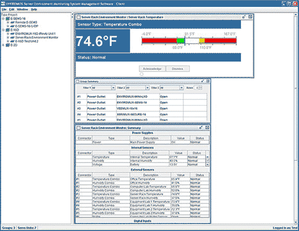Image resolution: width=299 pixels, height=231 pixels.
Task: Click the Dismiss button
Action: tap(178, 69)
